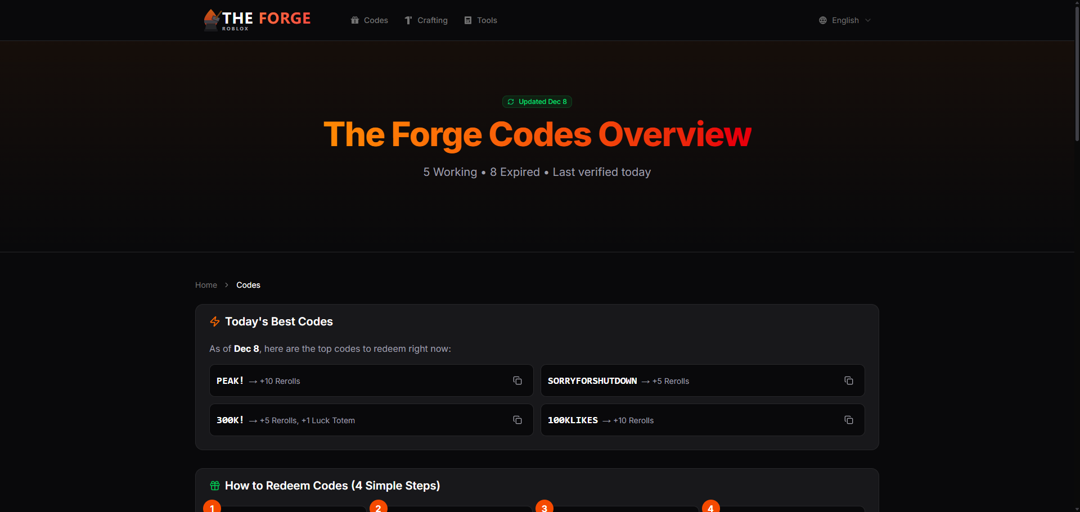1080x512 pixels.
Task: Copy the 300K! code
Action: tap(517, 420)
